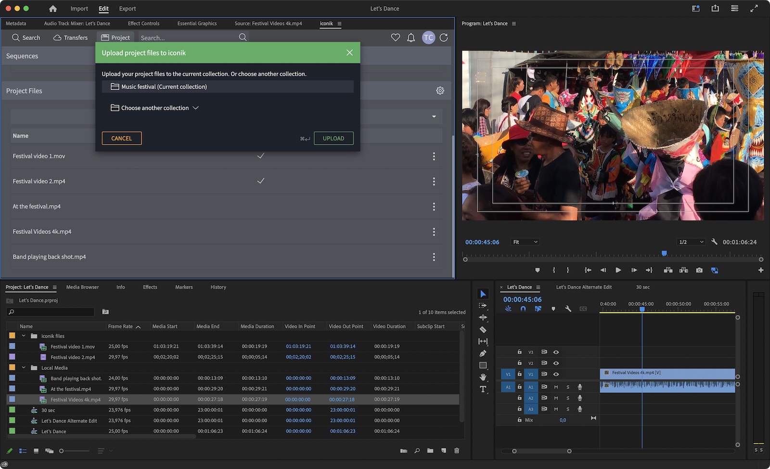This screenshot has height=469, width=770.
Task: Go to Premiere Home screen
Action: point(53,9)
